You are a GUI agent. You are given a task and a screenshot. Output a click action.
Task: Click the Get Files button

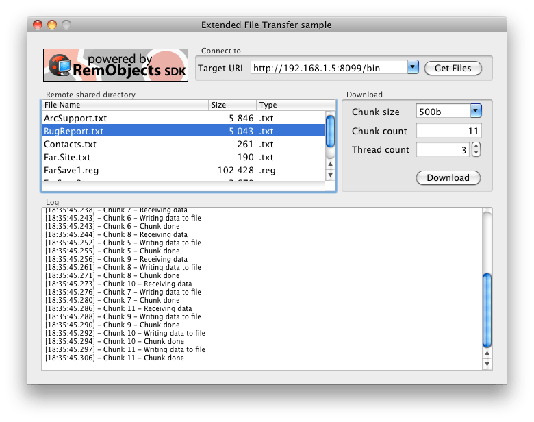click(x=453, y=69)
